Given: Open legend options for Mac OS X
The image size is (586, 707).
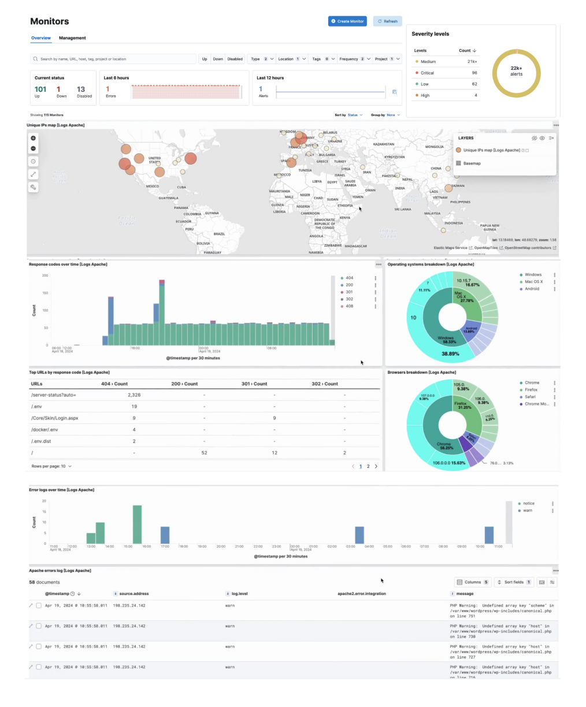Looking at the screenshot, I should [555, 282].
